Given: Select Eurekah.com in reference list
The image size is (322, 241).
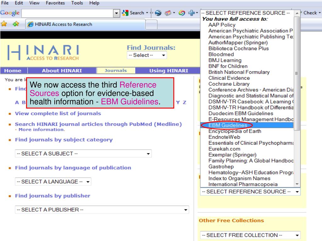Looking at the screenshot, I should pyautogui.click(x=247, y=149).
